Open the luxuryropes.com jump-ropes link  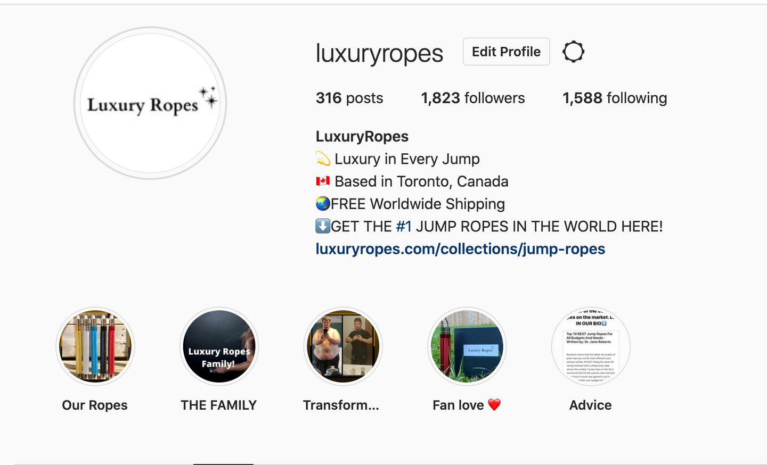[x=460, y=249]
